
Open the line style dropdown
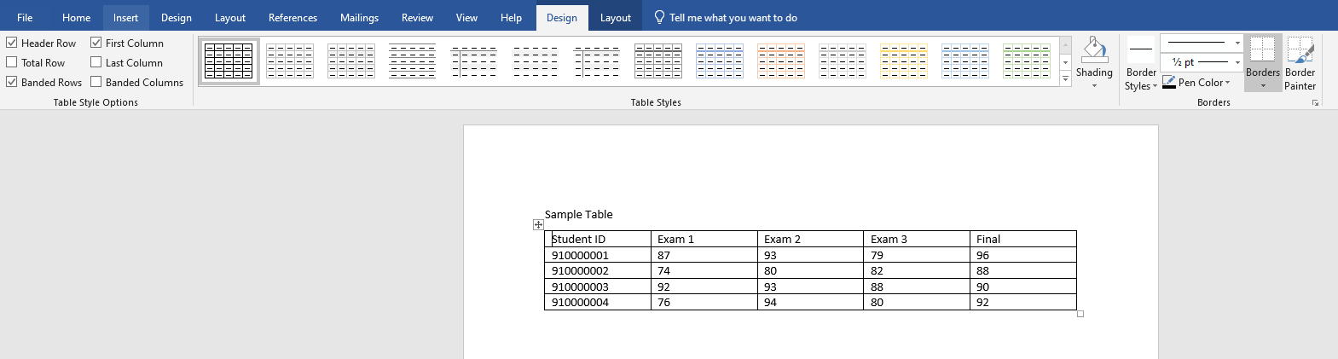pyautogui.click(x=1237, y=43)
